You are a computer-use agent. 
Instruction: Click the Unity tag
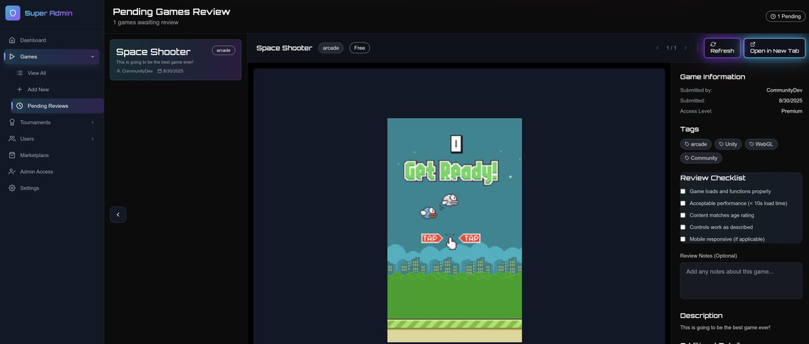[728, 144]
